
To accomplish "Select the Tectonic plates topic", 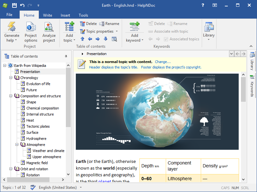I will (x=38, y=126).
